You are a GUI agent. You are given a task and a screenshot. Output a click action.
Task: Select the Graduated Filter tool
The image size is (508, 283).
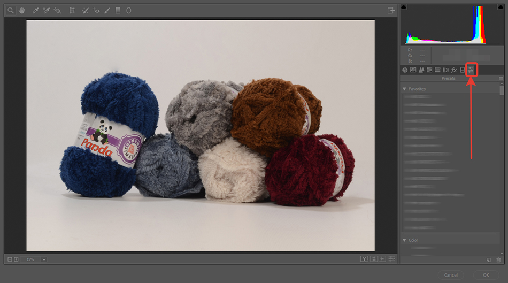click(x=118, y=10)
